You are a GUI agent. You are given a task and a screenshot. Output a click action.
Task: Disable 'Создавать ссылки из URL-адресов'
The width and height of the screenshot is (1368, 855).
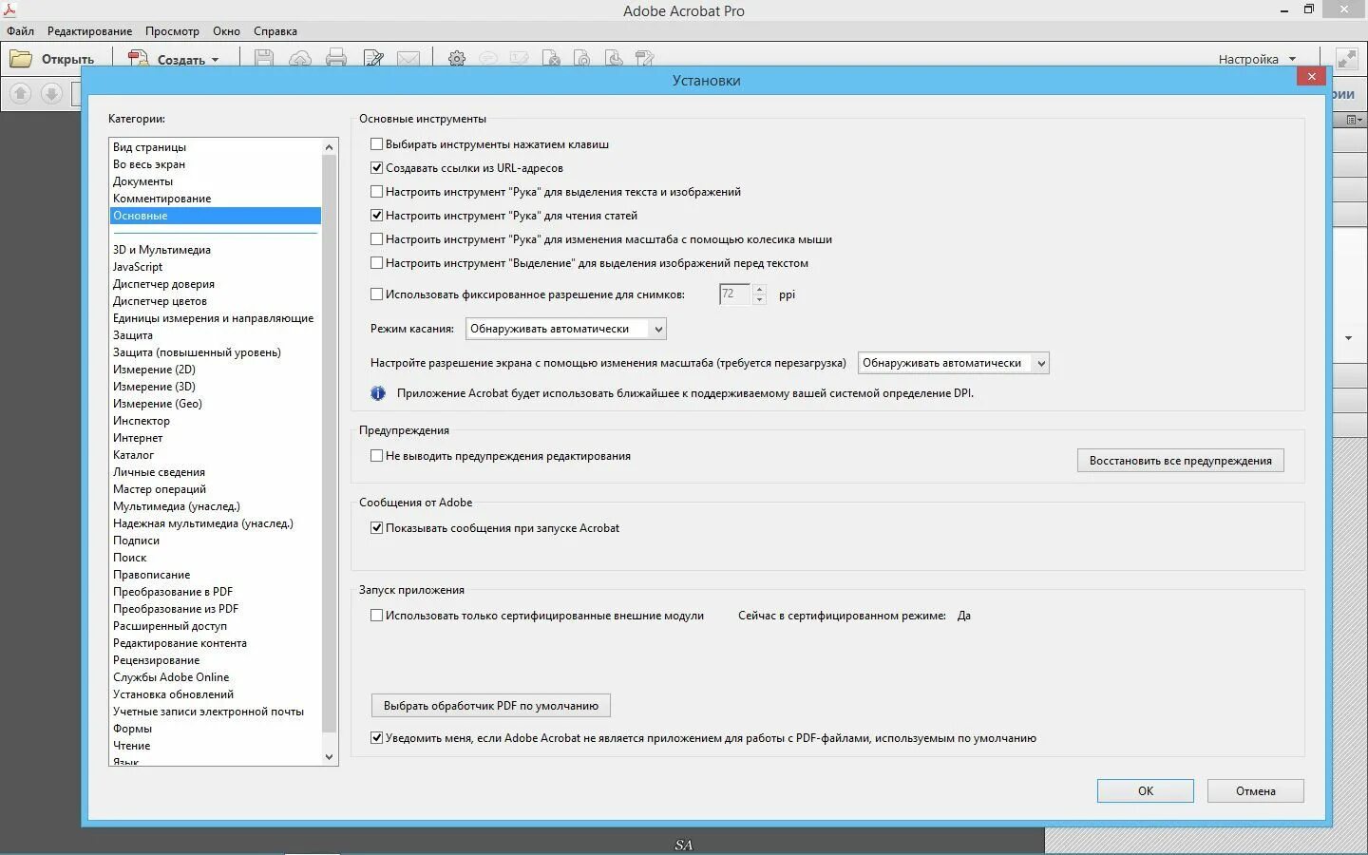click(377, 167)
